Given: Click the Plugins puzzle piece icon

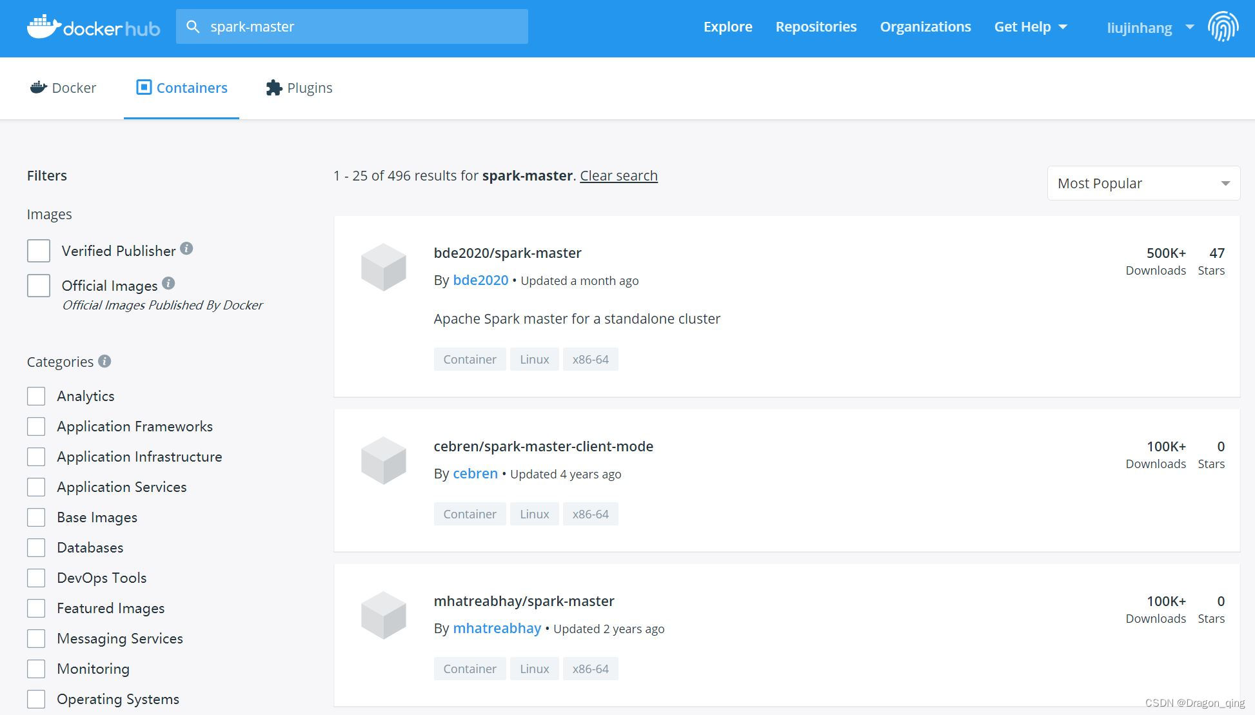Looking at the screenshot, I should click(274, 88).
